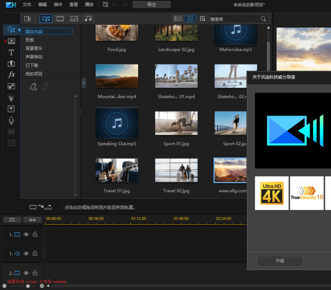Open the Voice-Over microphone room

[x=11, y=120]
